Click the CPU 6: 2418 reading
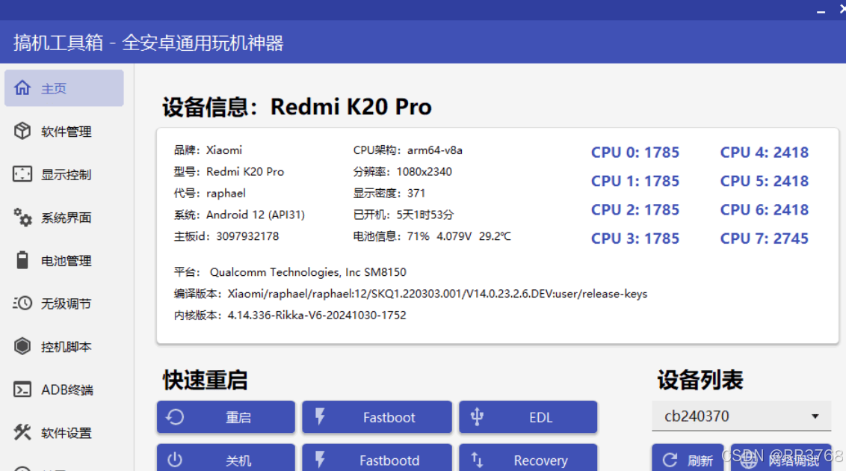The height and width of the screenshot is (471, 846). coord(765,210)
